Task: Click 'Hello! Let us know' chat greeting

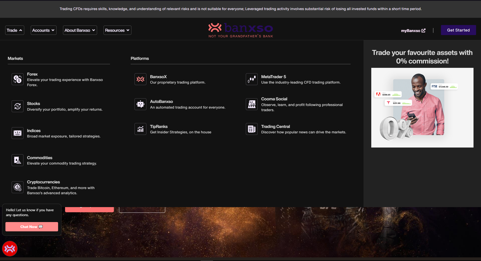Action: (x=30, y=213)
